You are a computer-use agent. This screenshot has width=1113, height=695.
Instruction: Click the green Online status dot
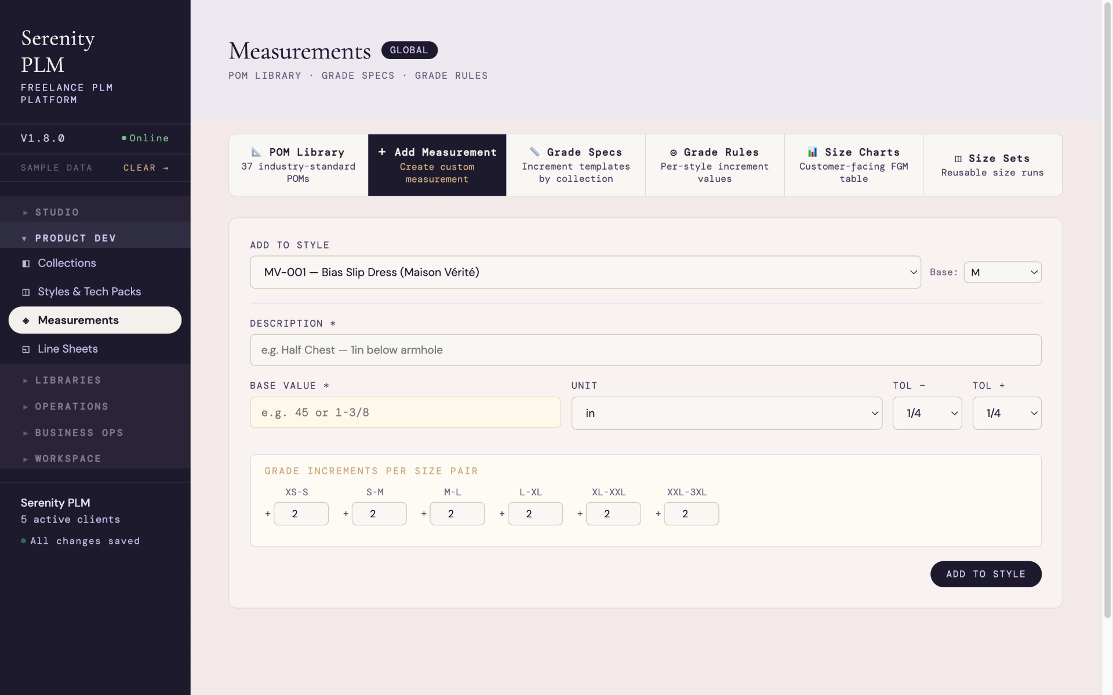point(124,138)
